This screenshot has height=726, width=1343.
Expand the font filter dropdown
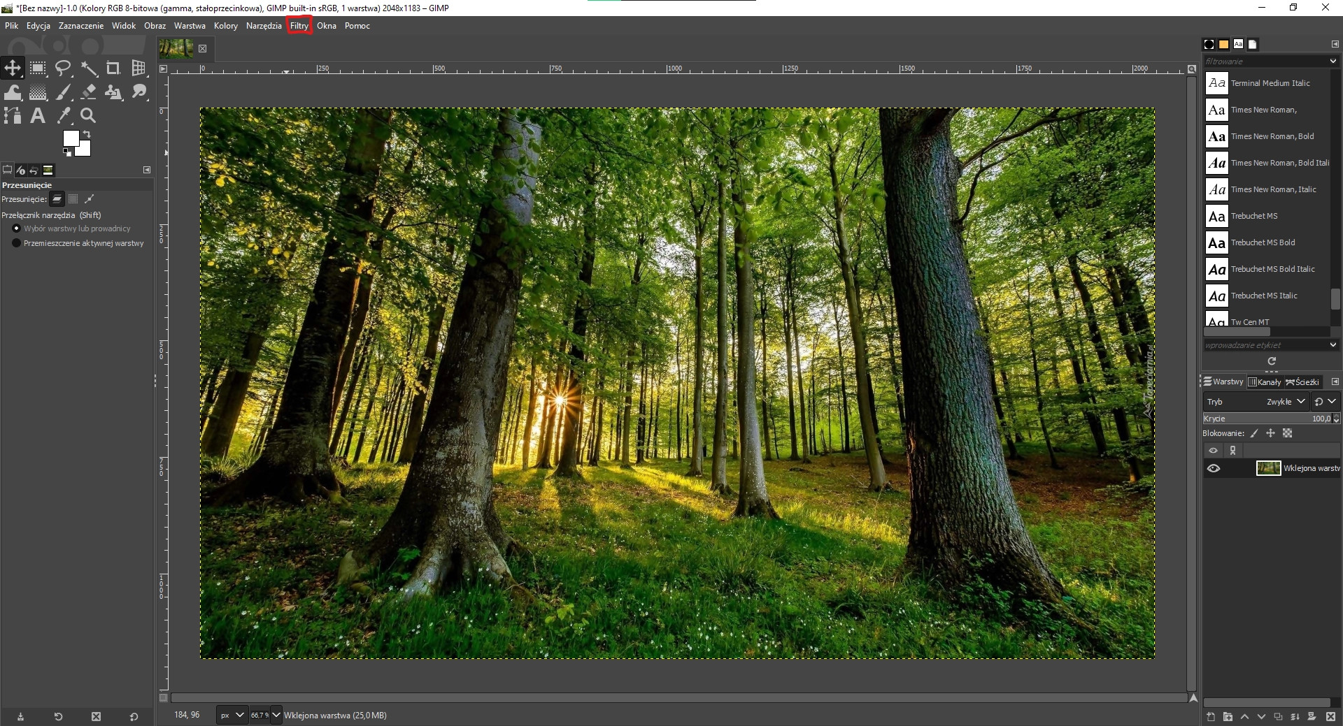(1333, 61)
